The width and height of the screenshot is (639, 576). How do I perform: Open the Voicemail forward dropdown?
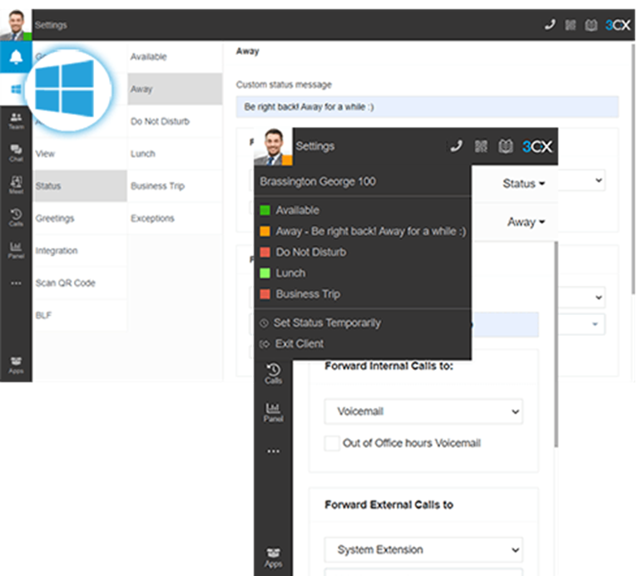point(424,411)
